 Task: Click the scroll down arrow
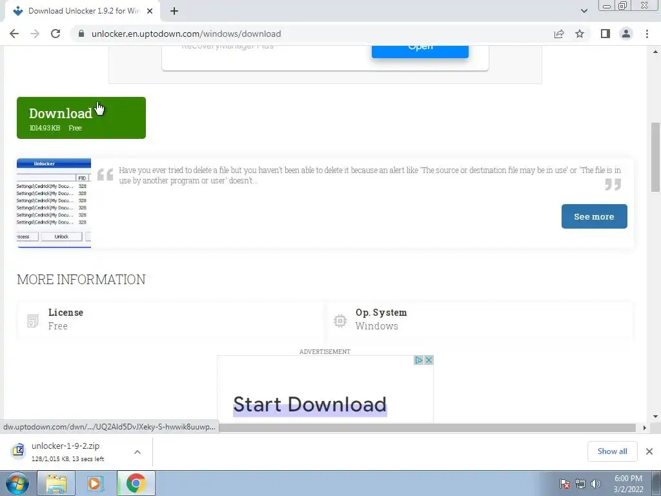click(656, 417)
